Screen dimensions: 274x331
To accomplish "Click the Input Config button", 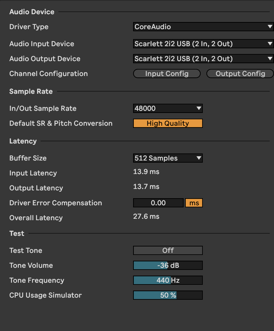I will pos(167,74).
